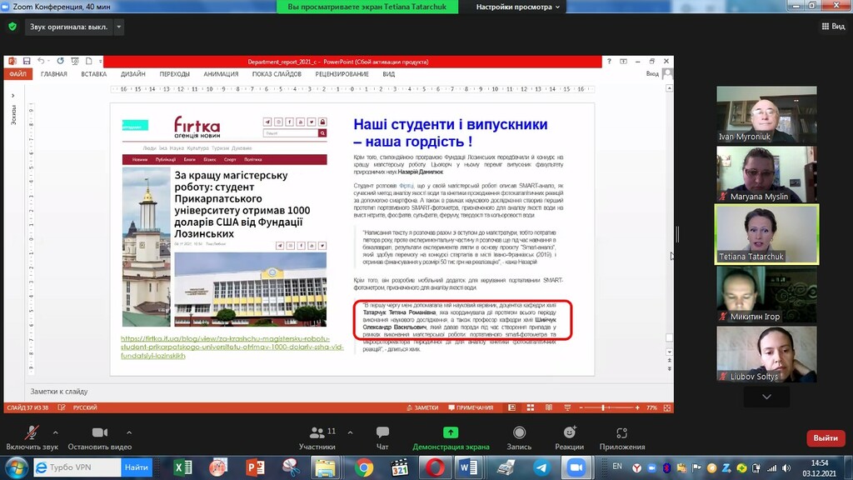Open the ДИЗАЙН ribbon tab
Viewport: 853px width, 480px height.
(x=132, y=74)
